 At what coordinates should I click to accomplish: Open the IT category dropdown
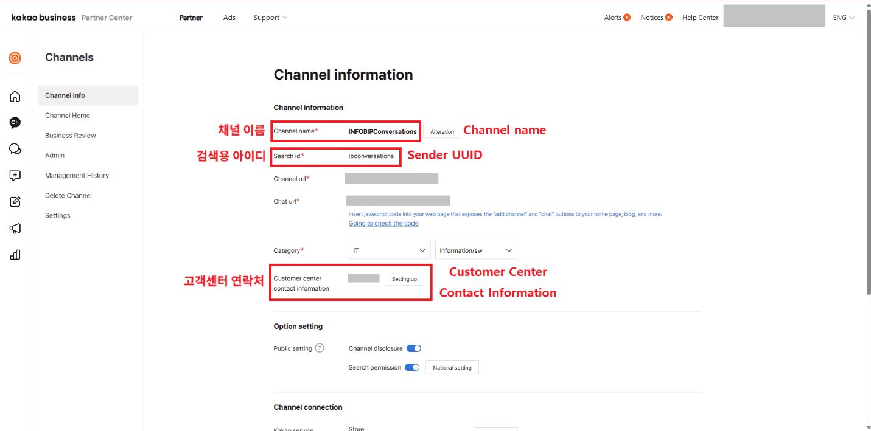pyautogui.click(x=390, y=250)
